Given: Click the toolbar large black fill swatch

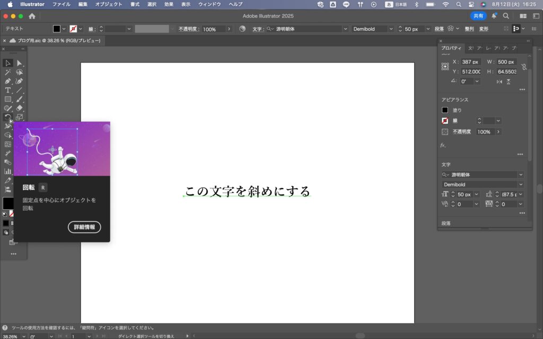Looking at the screenshot, I should (x=7, y=203).
